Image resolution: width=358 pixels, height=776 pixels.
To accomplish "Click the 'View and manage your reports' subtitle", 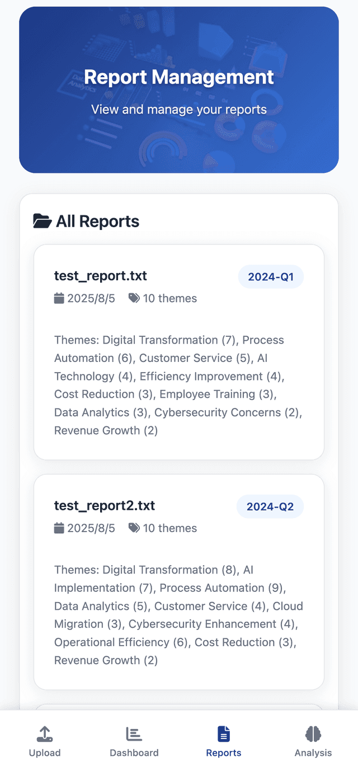I will [x=179, y=109].
